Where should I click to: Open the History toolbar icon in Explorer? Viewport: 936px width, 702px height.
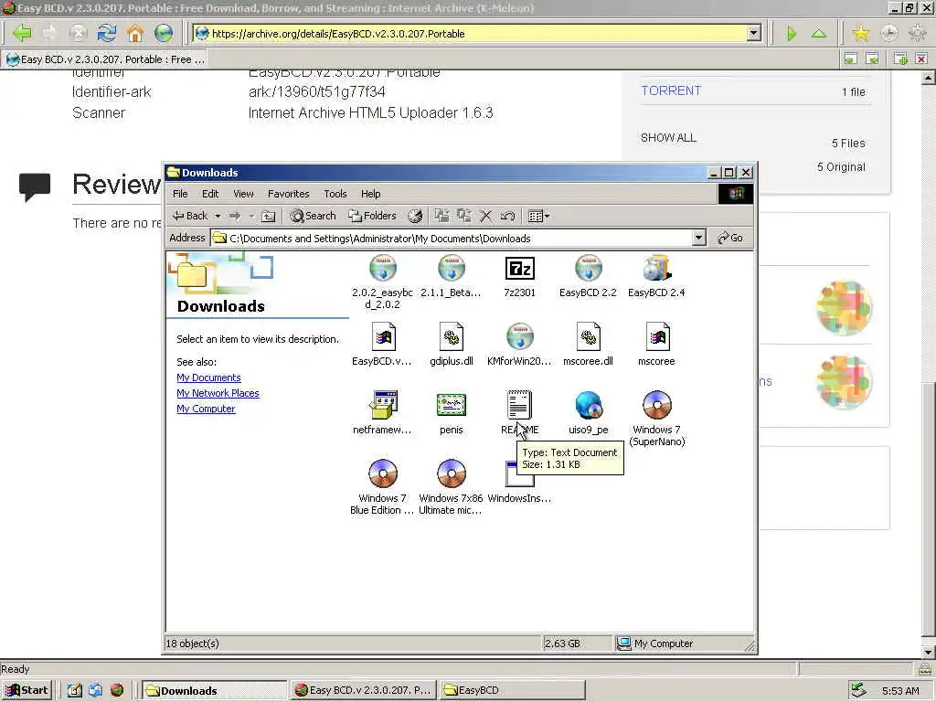[415, 216]
